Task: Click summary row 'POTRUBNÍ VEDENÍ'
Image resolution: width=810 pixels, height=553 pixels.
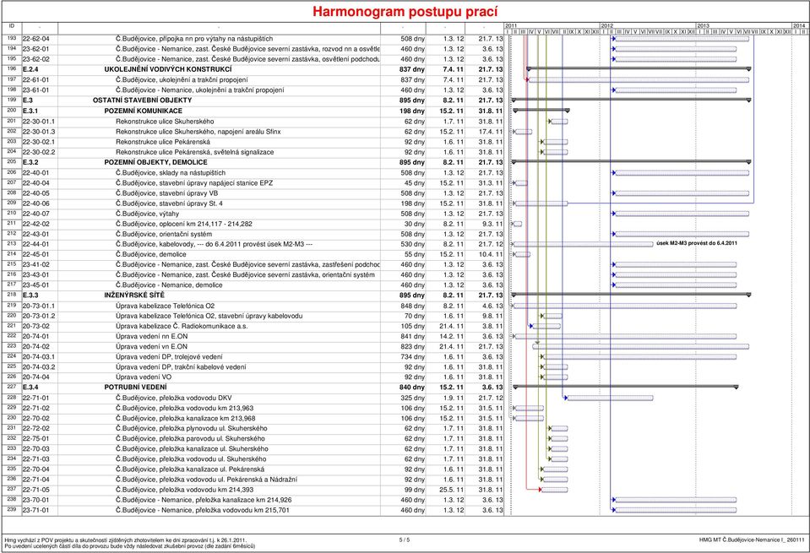Action: pos(253,387)
